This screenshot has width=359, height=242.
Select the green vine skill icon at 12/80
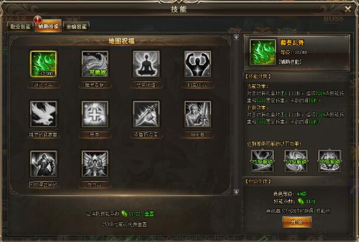(44, 64)
